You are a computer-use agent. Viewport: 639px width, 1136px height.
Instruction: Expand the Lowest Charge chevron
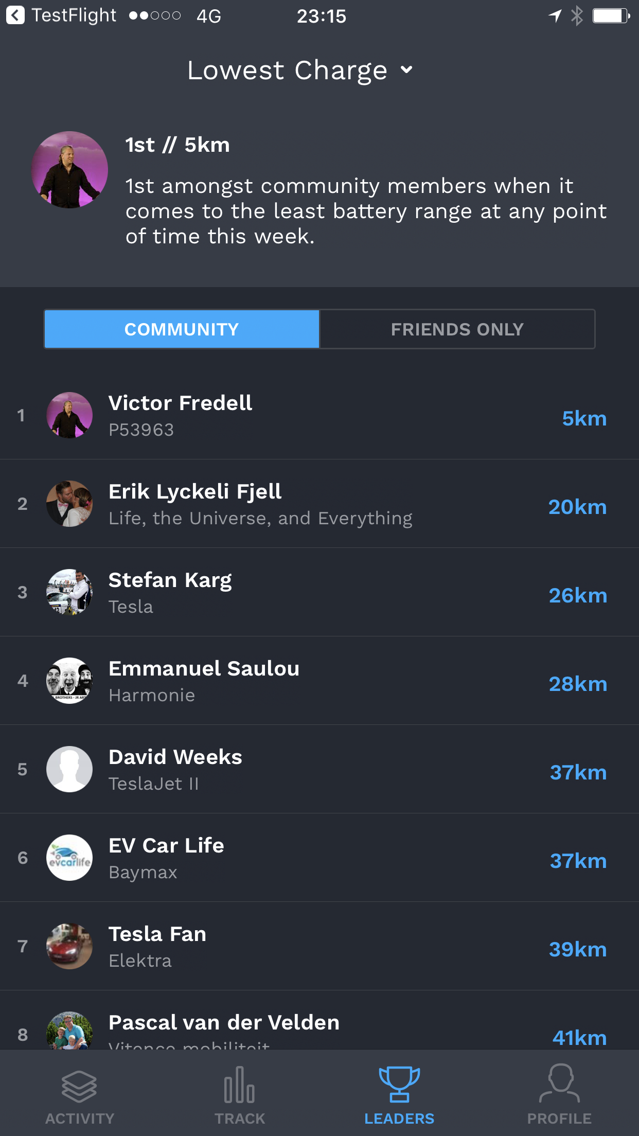point(406,69)
